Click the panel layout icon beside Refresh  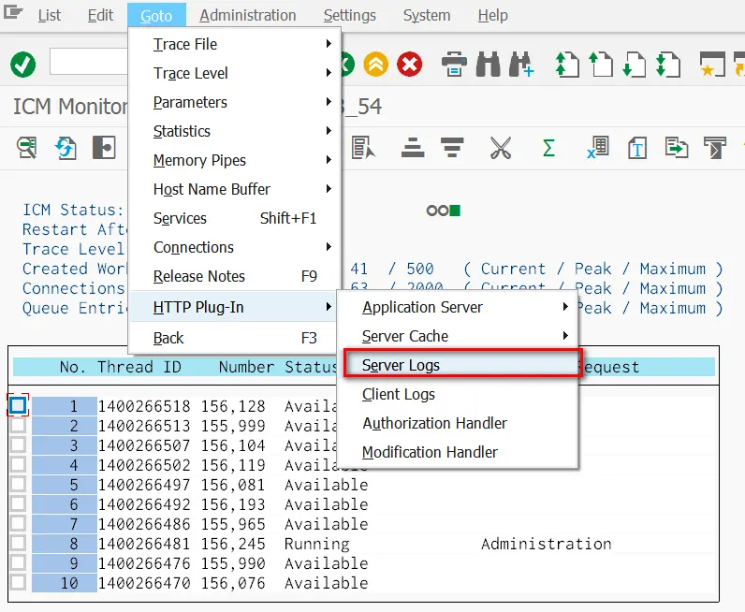tap(104, 147)
